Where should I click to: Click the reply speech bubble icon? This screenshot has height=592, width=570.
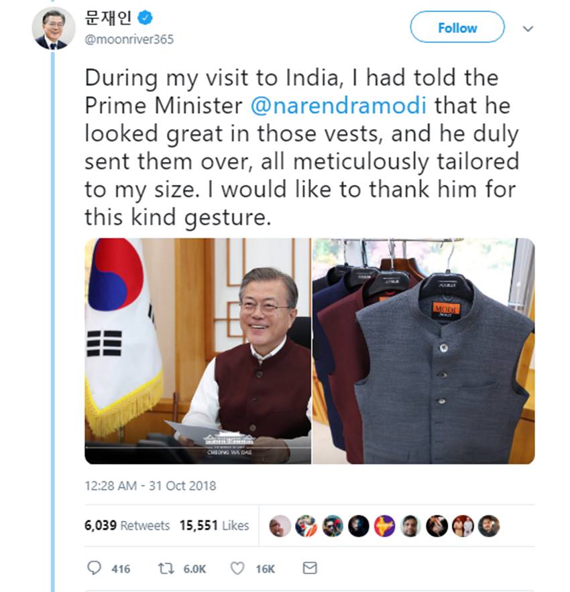[x=95, y=569]
